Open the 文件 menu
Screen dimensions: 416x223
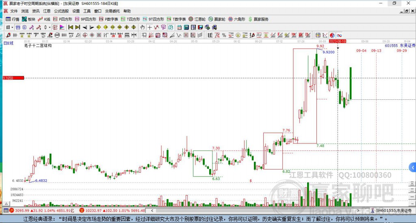click(14, 11)
